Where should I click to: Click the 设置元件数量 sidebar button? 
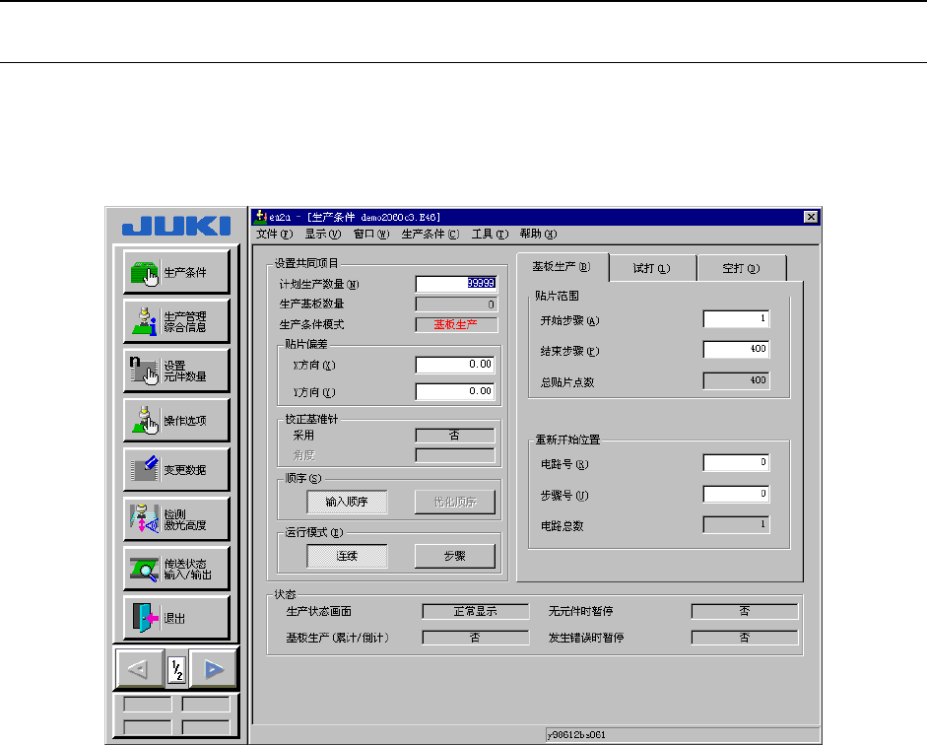click(x=176, y=371)
